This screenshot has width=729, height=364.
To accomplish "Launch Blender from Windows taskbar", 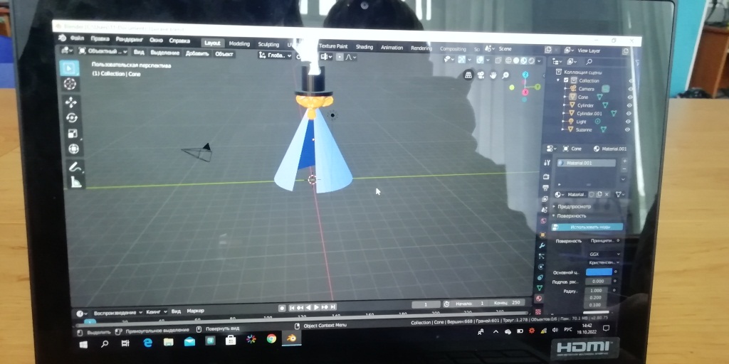I will (x=292, y=339).
